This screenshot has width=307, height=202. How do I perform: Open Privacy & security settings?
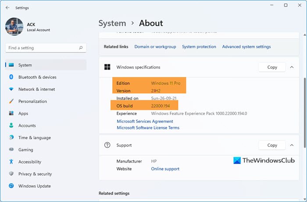click(35, 174)
